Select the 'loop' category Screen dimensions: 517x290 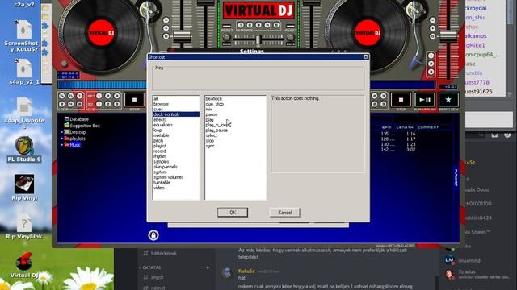[x=176, y=130]
